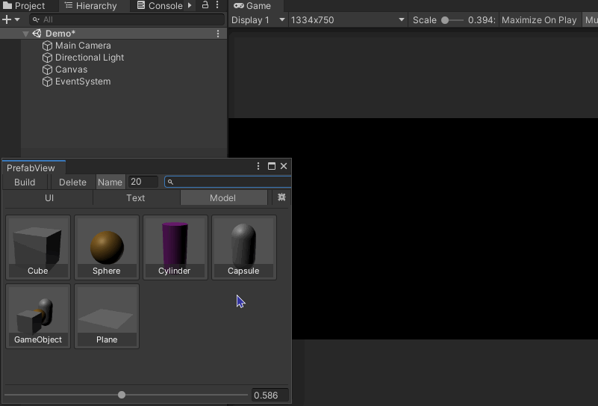
Task: Open the dropdown arrow beside the plus icon
Action: click(17, 19)
